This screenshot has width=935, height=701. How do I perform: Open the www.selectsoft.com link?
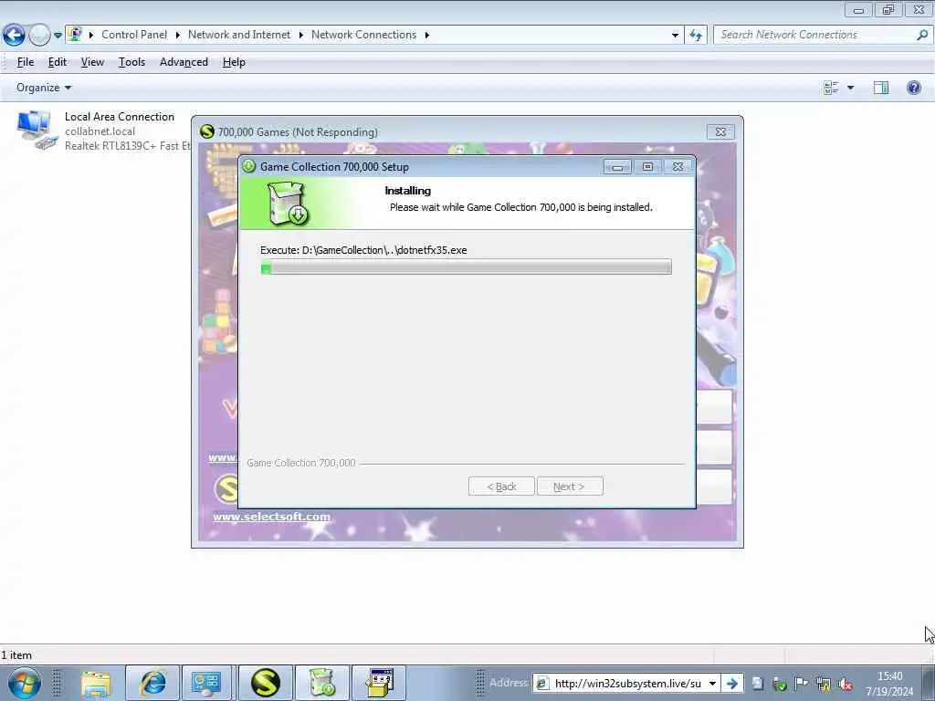[271, 517]
